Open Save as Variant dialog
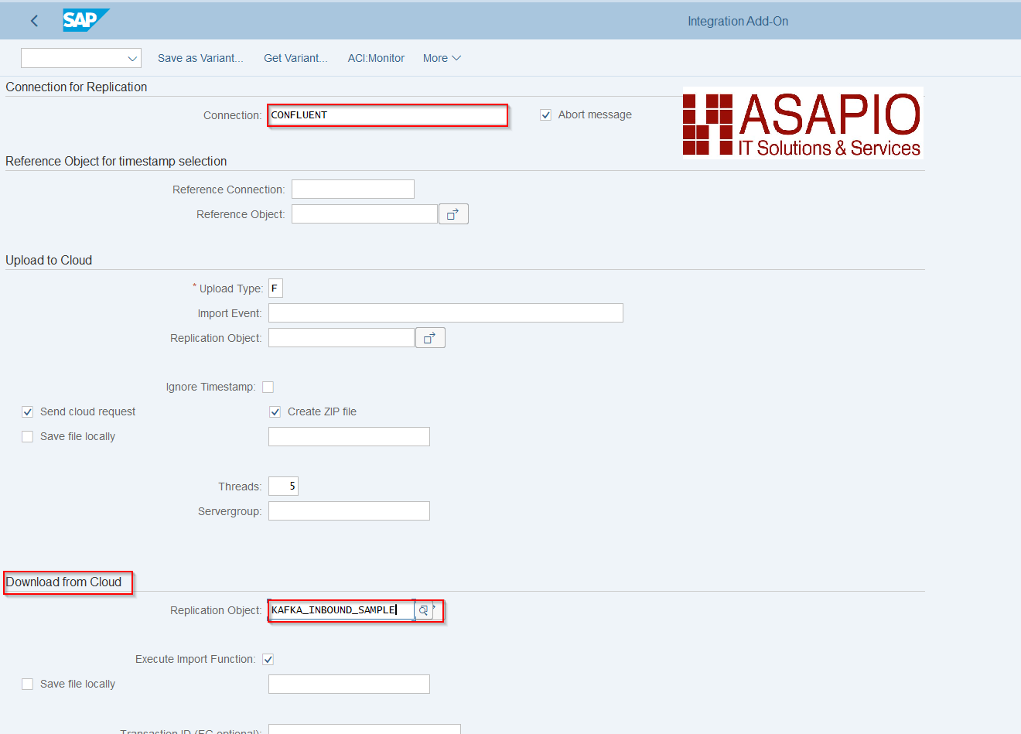 [200, 58]
